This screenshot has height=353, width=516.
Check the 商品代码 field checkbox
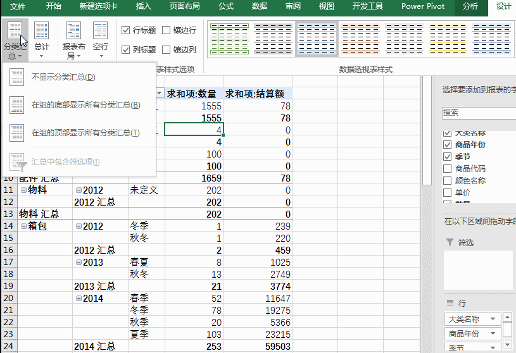pyautogui.click(x=448, y=169)
